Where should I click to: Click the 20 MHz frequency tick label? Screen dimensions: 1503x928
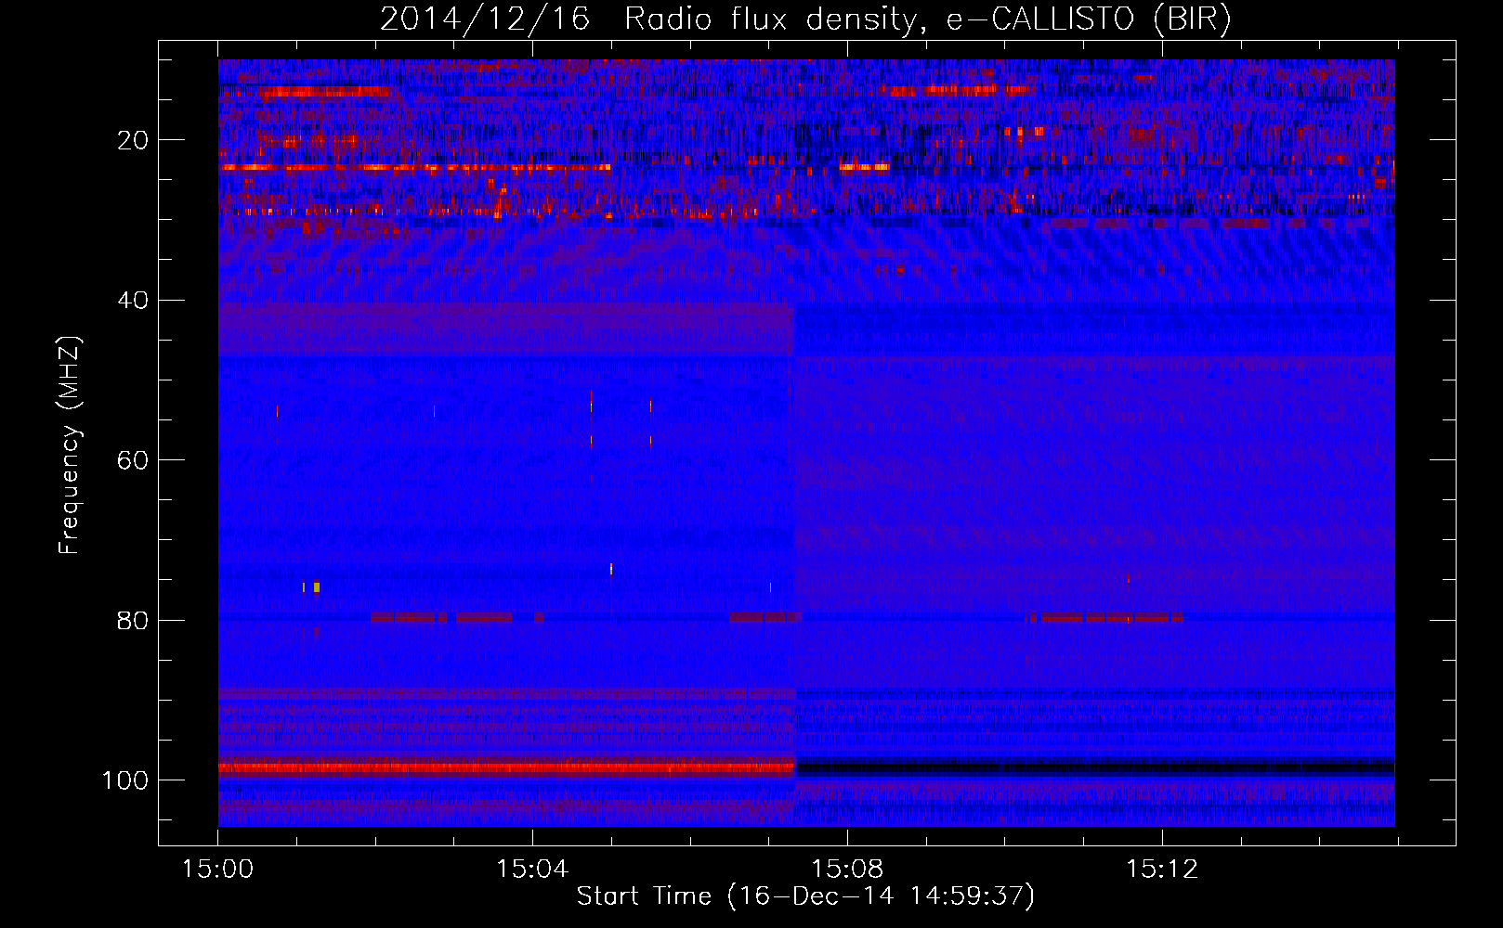pyautogui.click(x=133, y=140)
